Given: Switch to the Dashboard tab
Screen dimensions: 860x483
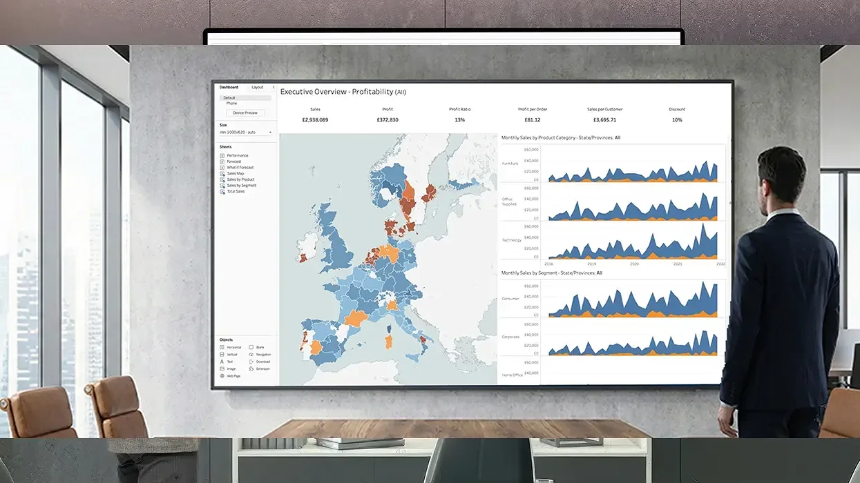Looking at the screenshot, I should [229, 87].
